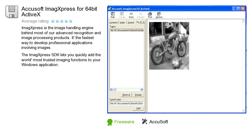
Task: Click the Hide toolbar icon
Action: pos(113,15)
